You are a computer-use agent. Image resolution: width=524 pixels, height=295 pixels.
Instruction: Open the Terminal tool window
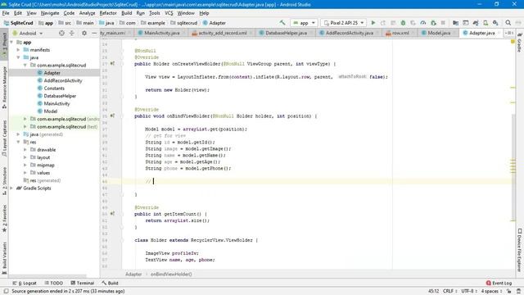(82, 283)
